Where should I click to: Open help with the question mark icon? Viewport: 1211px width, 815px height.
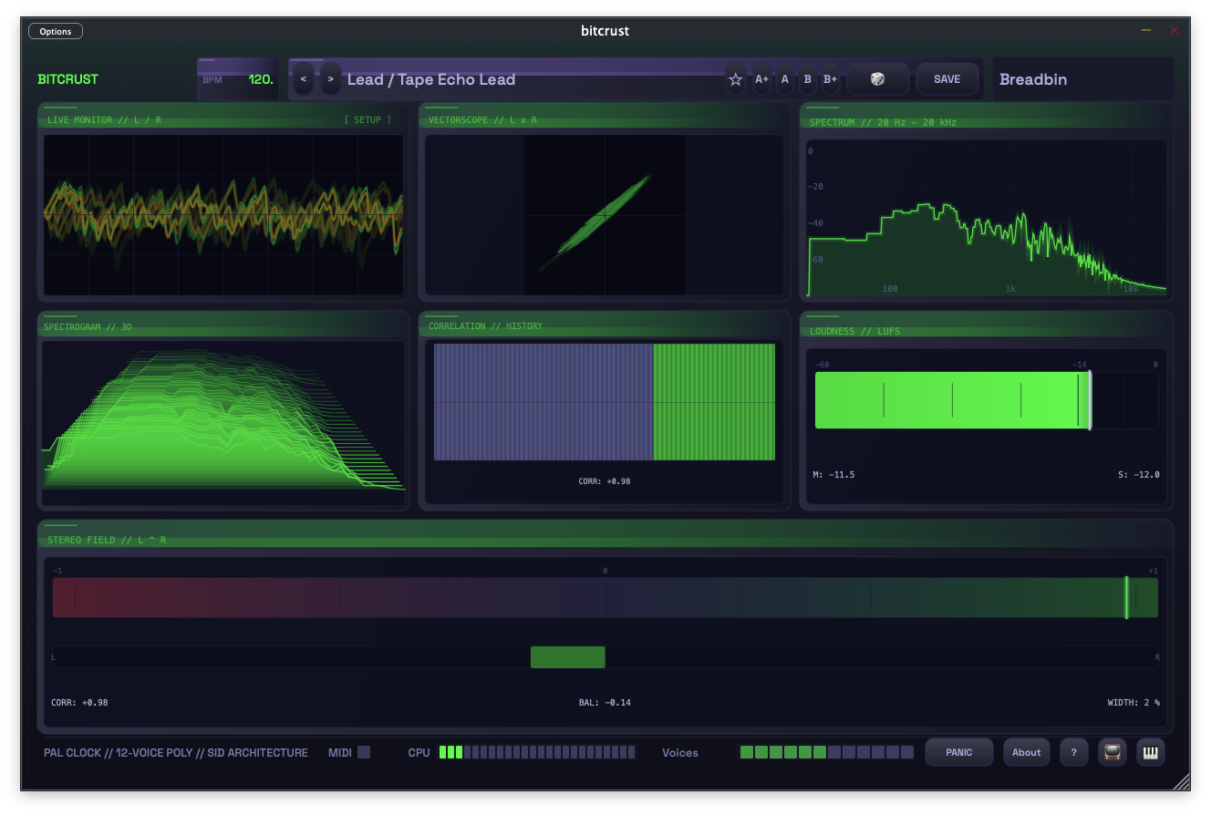tap(1073, 752)
